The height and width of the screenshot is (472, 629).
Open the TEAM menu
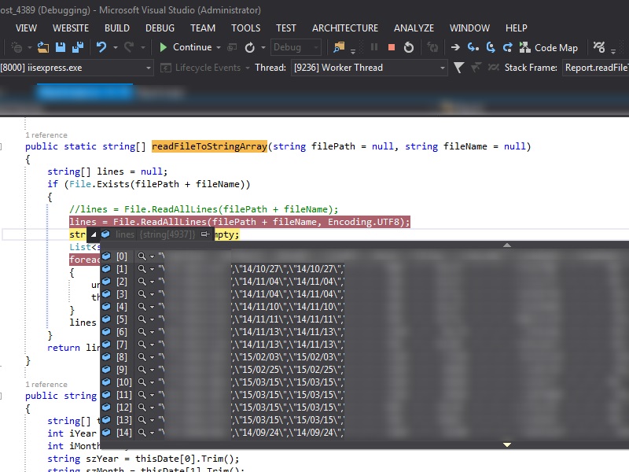(x=203, y=28)
